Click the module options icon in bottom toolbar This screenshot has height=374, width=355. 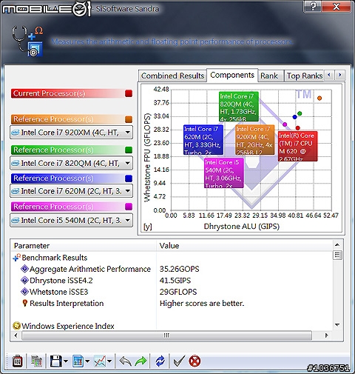[x=17, y=361]
